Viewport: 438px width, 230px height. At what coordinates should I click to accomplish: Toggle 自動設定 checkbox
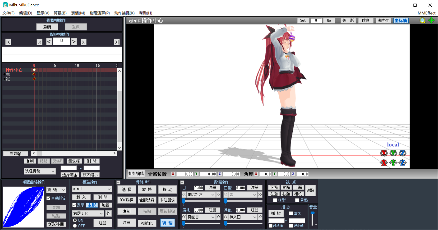pyautogui.click(x=48, y=198)
